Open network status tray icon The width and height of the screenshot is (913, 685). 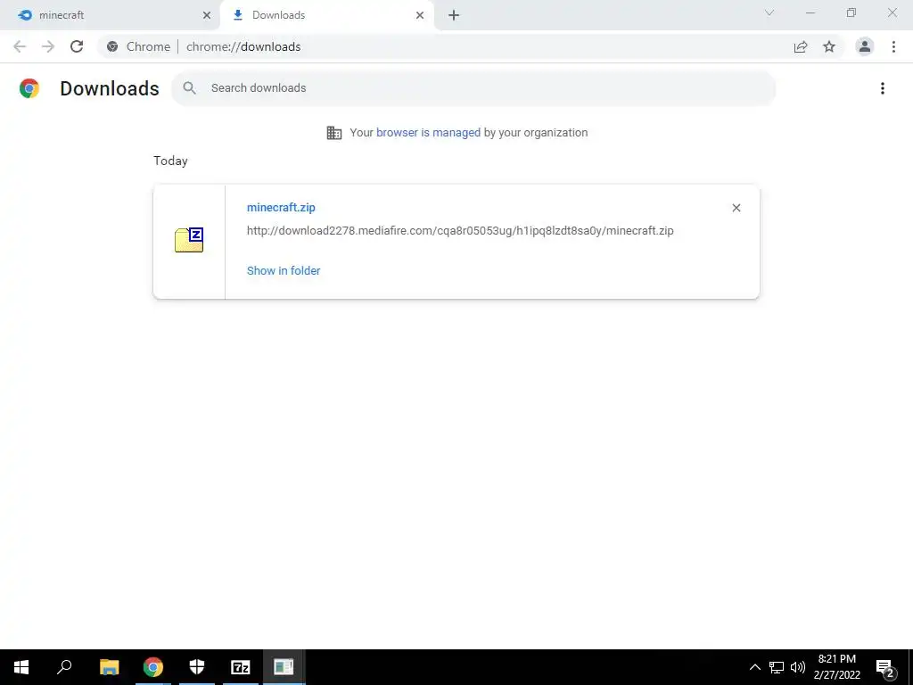click(777, 667)
